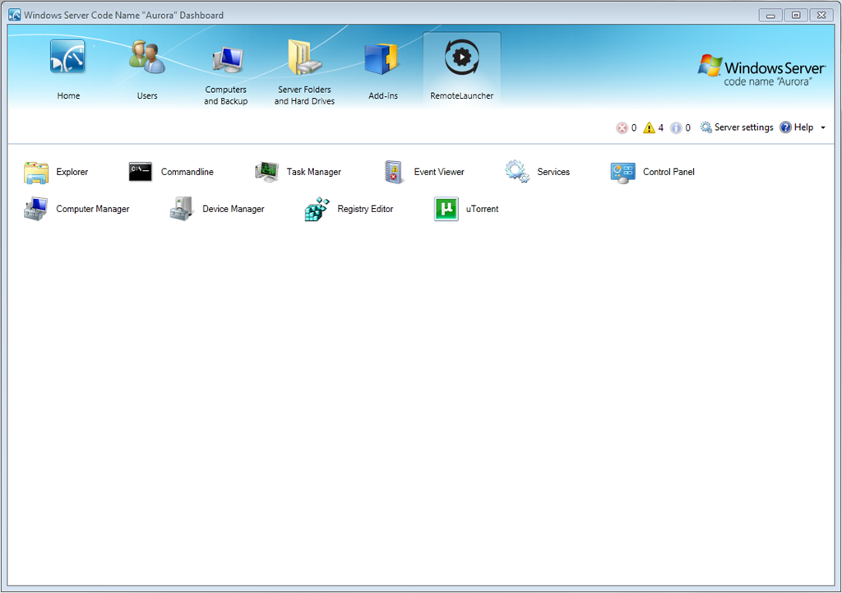The width and height of the screenshot is (842, 593).
Task: Open the Users tab icon
Action: pos(146,57)
